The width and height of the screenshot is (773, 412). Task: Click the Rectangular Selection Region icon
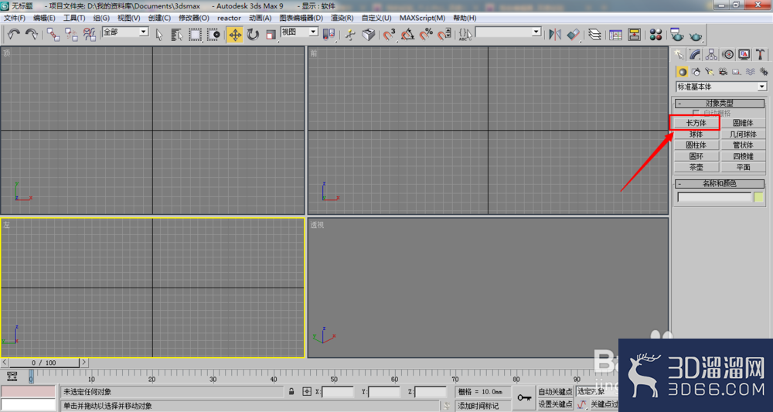click(x=196, y=35)
